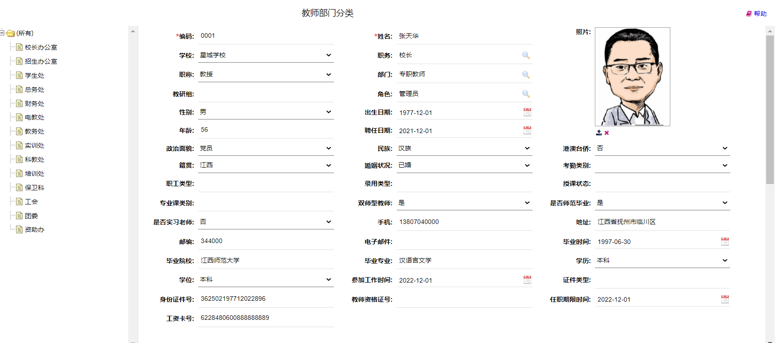783x343 pixels.
Task: Click the document icon beside 实训处
Action: (19, 145)
